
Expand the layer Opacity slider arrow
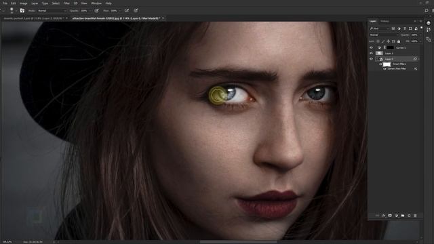tap(420, 35)
